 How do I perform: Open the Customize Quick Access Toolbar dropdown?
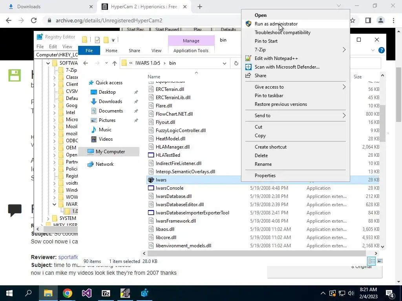tap(113, 40)
